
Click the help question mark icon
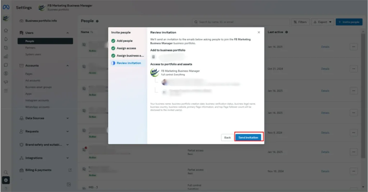pyautogui.click(x=6, y=188)
